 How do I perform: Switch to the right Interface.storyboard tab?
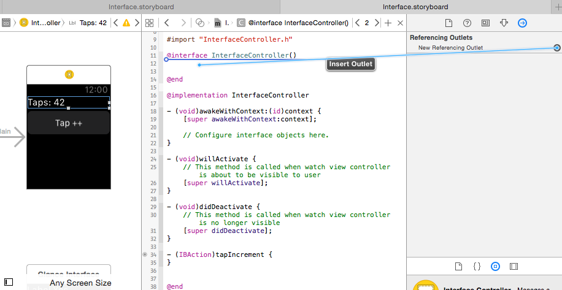[415, 7]
